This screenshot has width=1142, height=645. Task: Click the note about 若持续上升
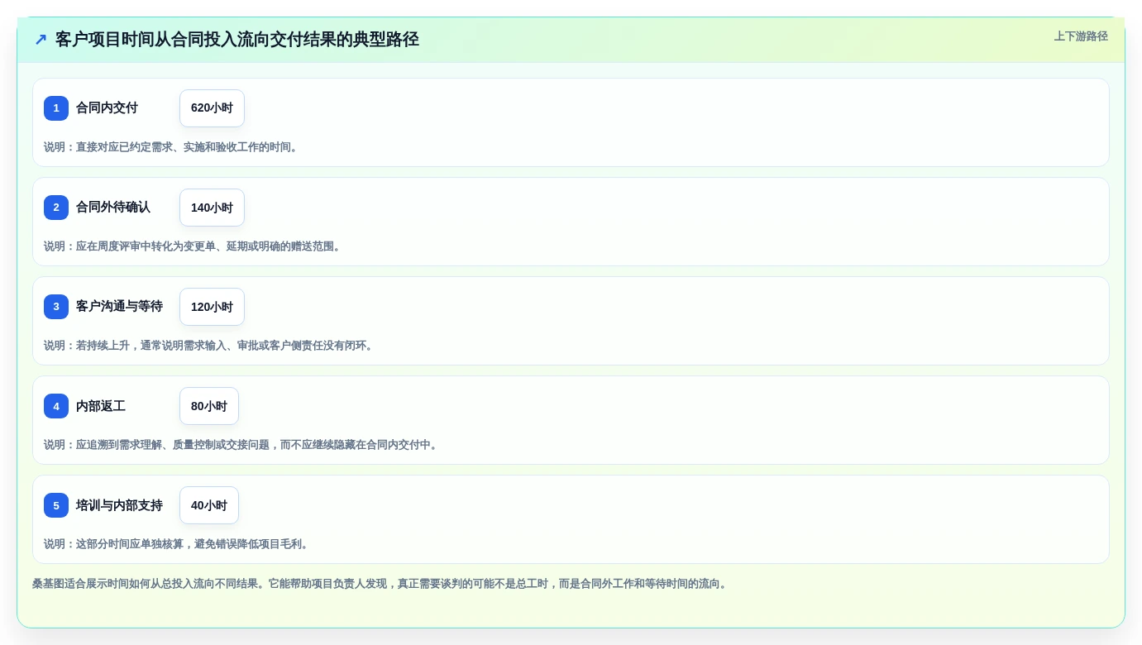pyautogui.click(x=210, y=346)
